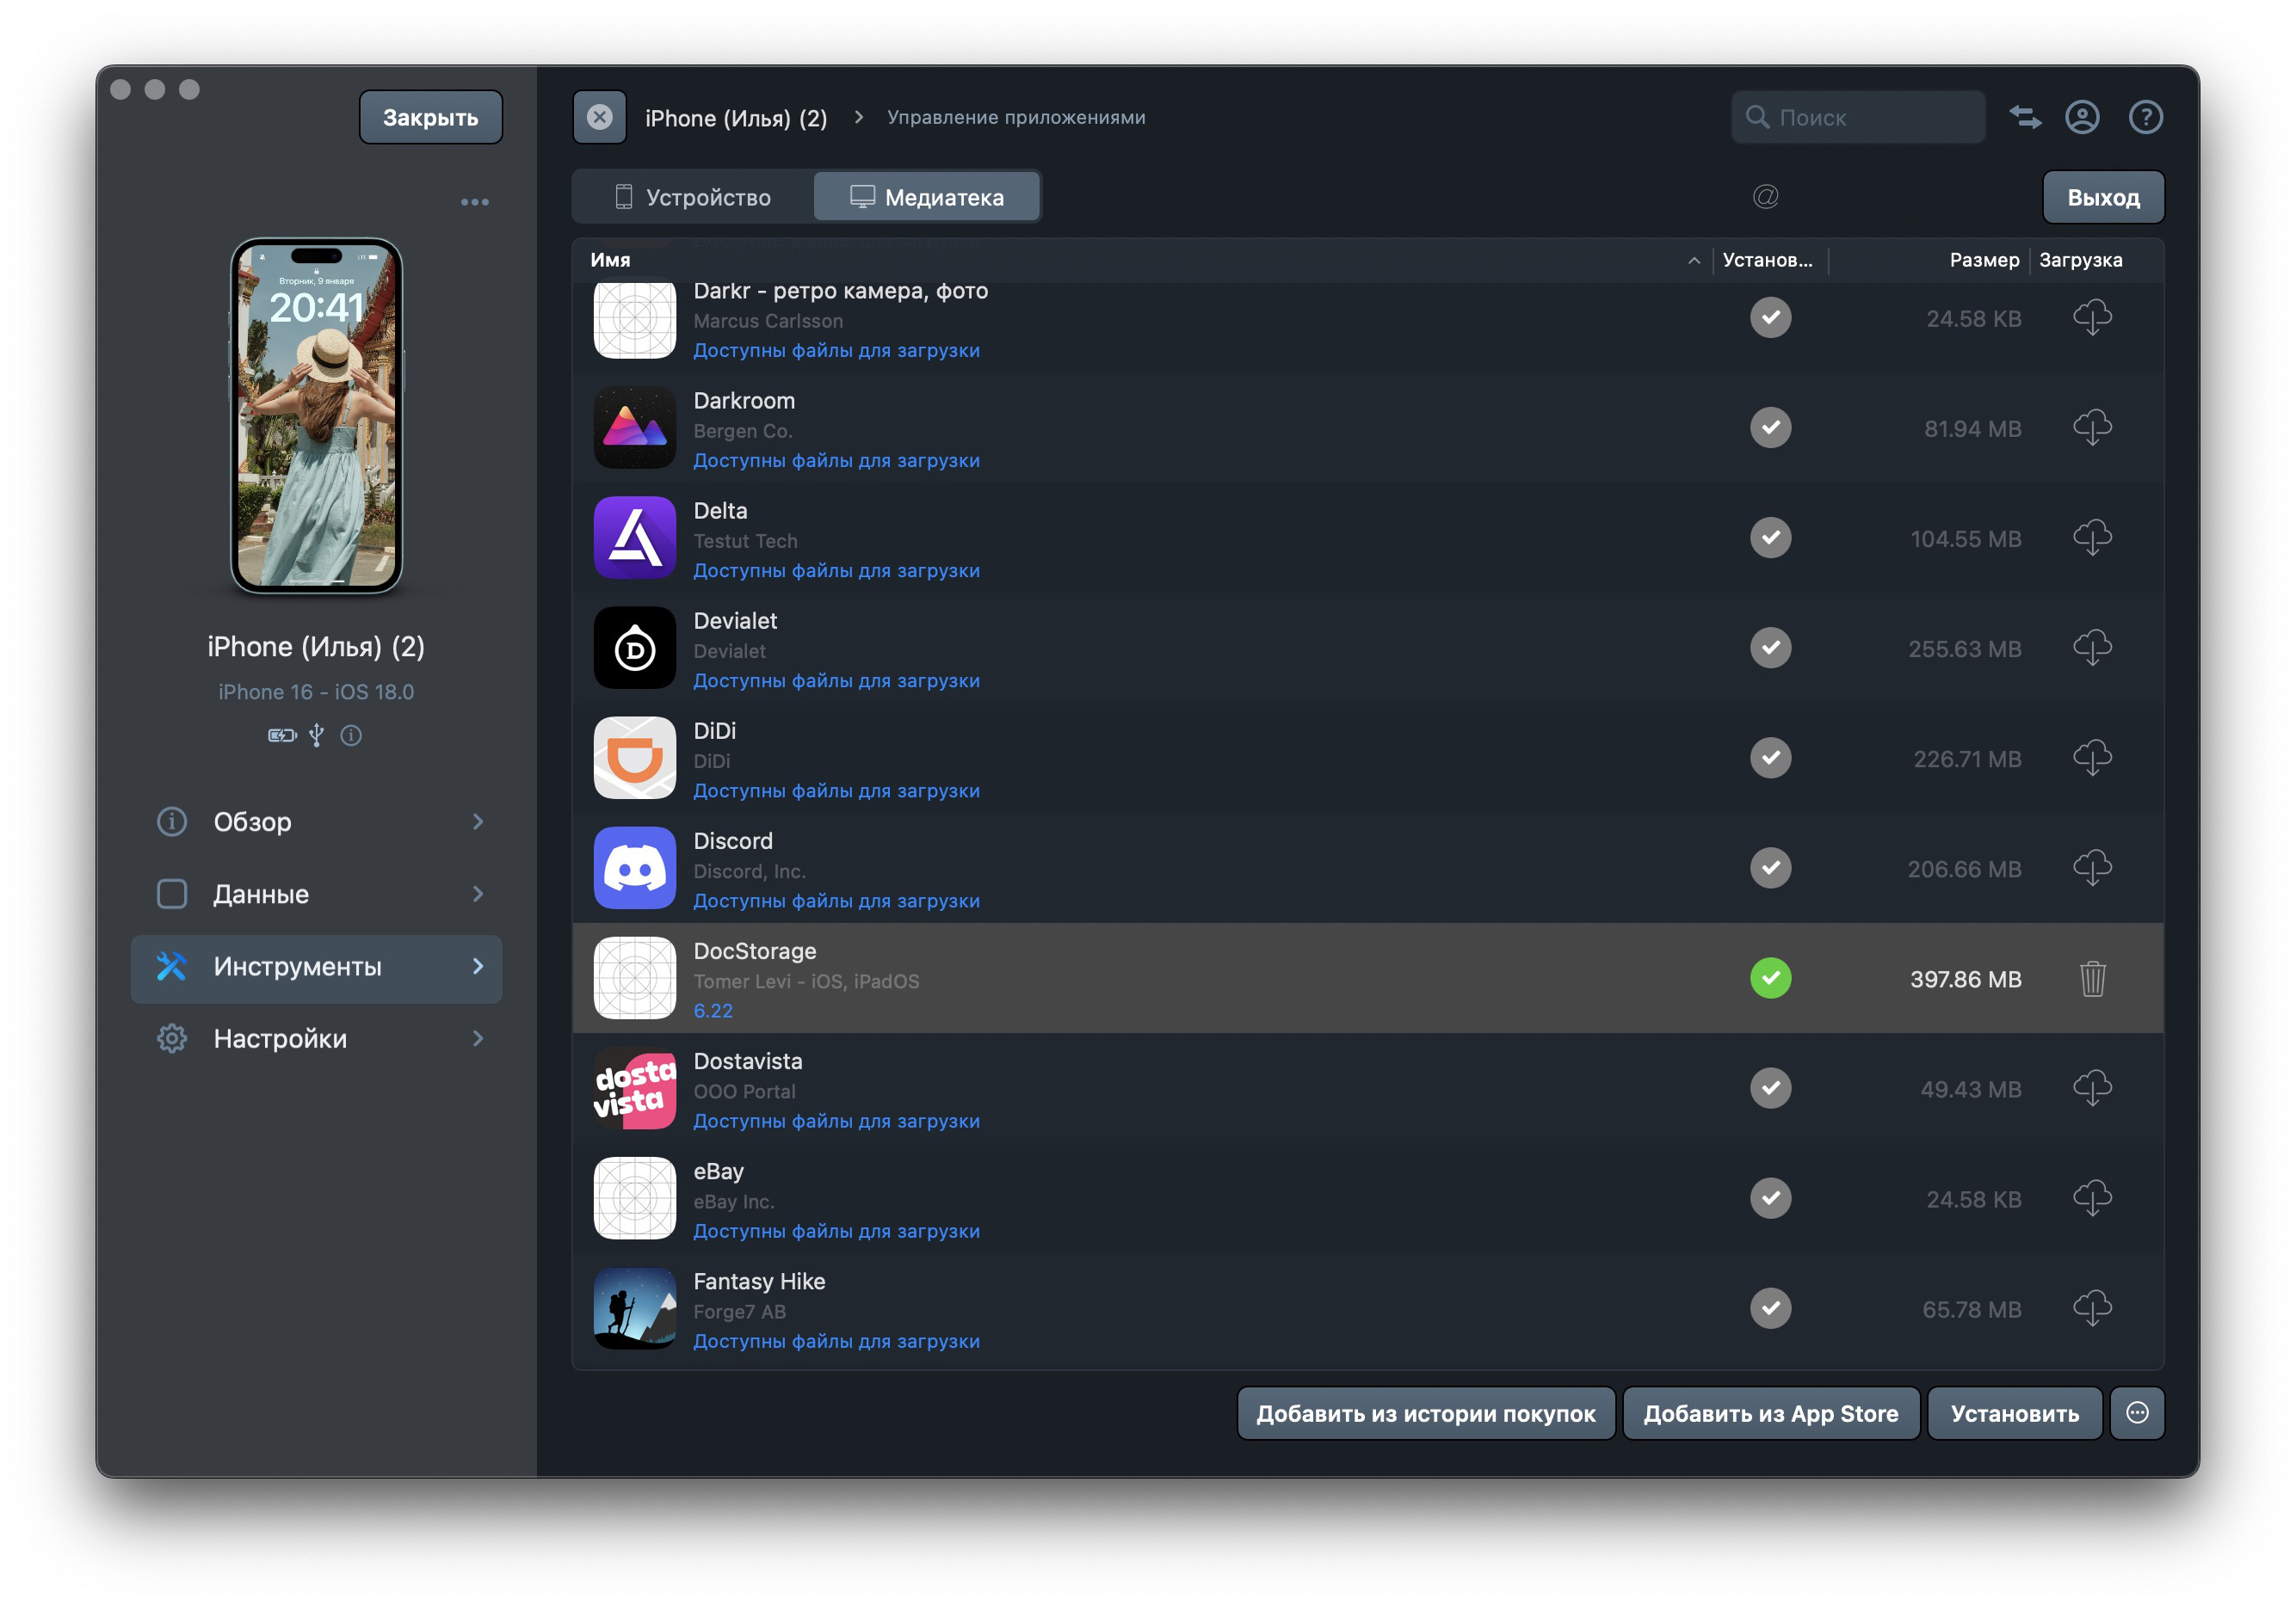Screen dimensions: 2296x1605
Task: Delete DocStorage using the trash icon
Action: point(2091,978)
